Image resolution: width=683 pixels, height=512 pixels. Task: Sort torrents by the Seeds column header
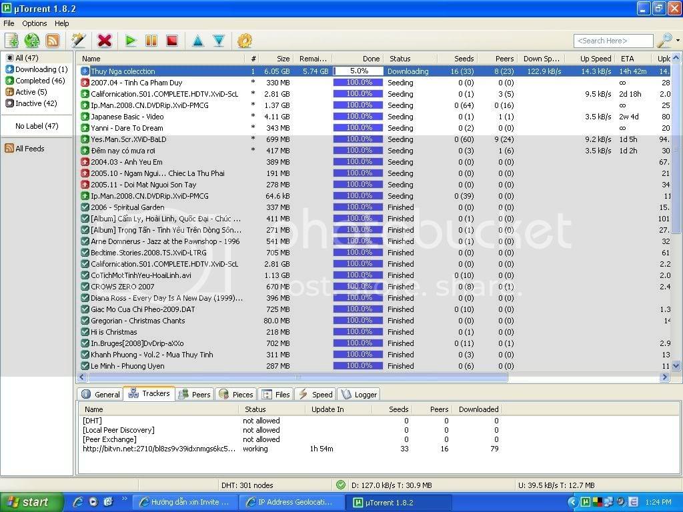click(x=458, y=59)
